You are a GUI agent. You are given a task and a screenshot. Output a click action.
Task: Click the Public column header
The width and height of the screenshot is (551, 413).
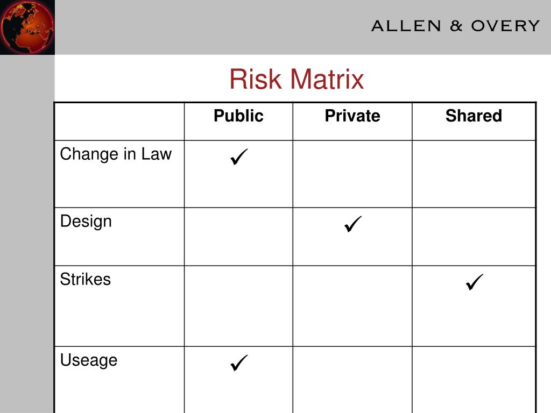click(x=238, y=116)
